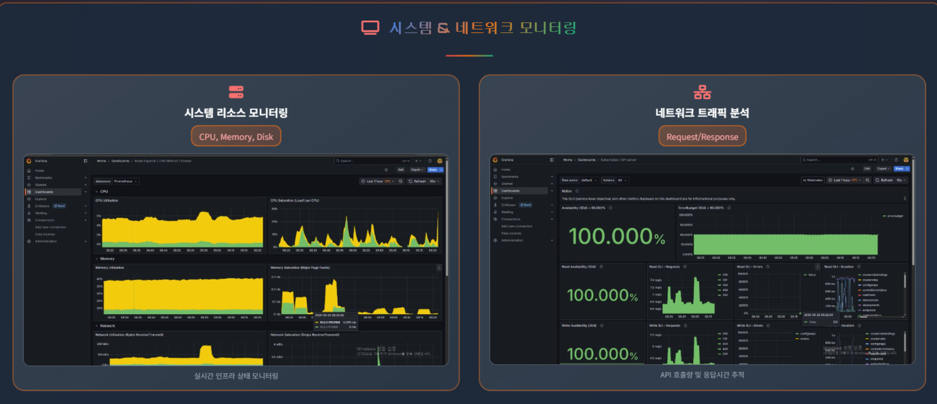
Task: Click the Notice info icon in Kubernetes dashboard
Action: 577,191
